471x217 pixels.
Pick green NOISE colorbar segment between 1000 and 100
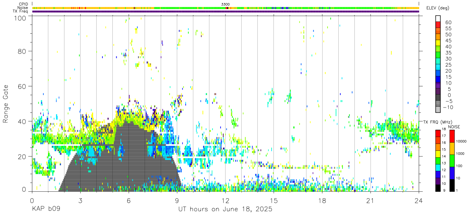tap(452, 160)
